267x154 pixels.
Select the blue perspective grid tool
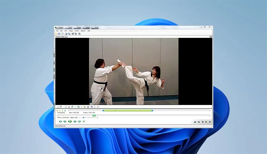click(x=92, y=107)
